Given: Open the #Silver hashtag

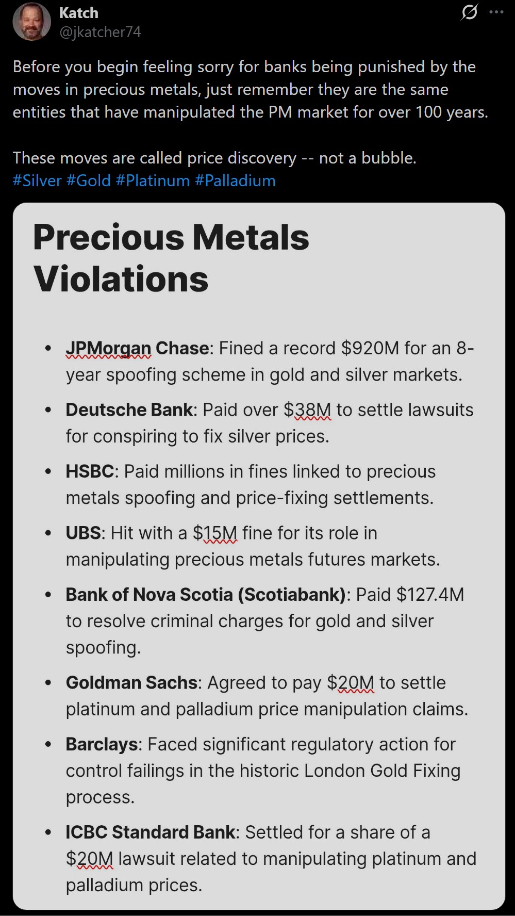Looking at the screenshot, I should pos(37,181).
